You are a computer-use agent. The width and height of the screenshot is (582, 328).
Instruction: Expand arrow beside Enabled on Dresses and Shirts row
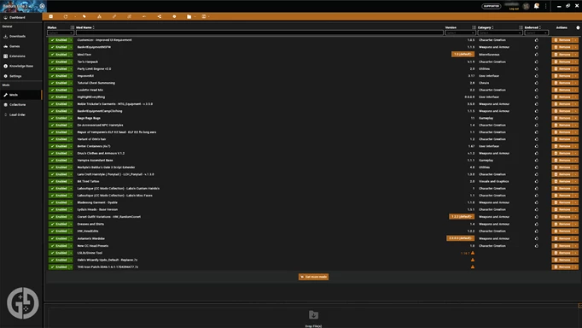pyautogui.click(x=71, y=224)
